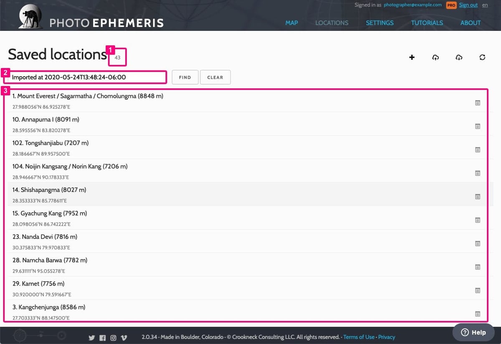501x344 pixels.
Task: Sync locations with the refresh icon
Action: (482, 58)
